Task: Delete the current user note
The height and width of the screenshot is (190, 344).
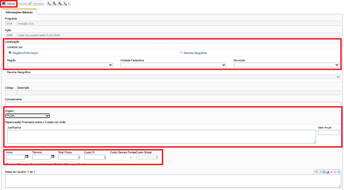Action: 331,172
